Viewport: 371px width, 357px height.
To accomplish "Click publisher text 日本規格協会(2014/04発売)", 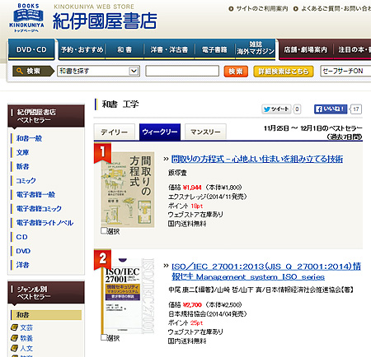I will tap(208, 314).
